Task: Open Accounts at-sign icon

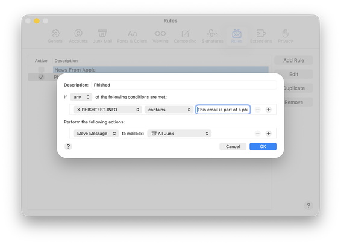Action: [78, 34]
